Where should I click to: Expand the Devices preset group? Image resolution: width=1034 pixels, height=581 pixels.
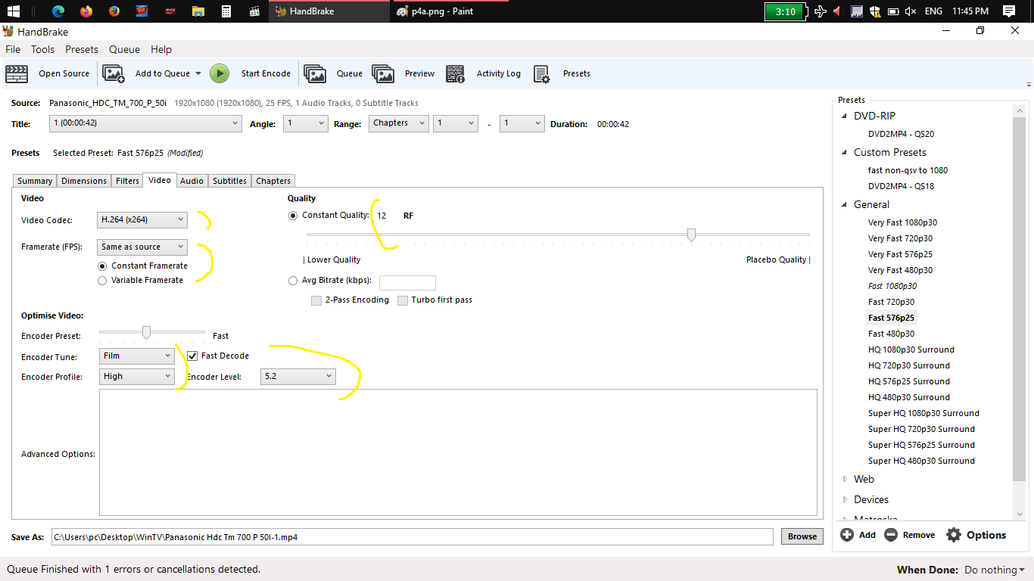coord(846,499)
